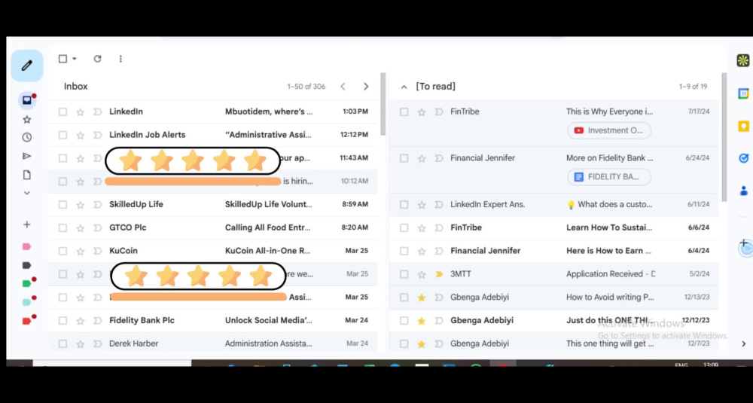Star the KuCoin email
This screenshot has height=403, width=753.
81,251
